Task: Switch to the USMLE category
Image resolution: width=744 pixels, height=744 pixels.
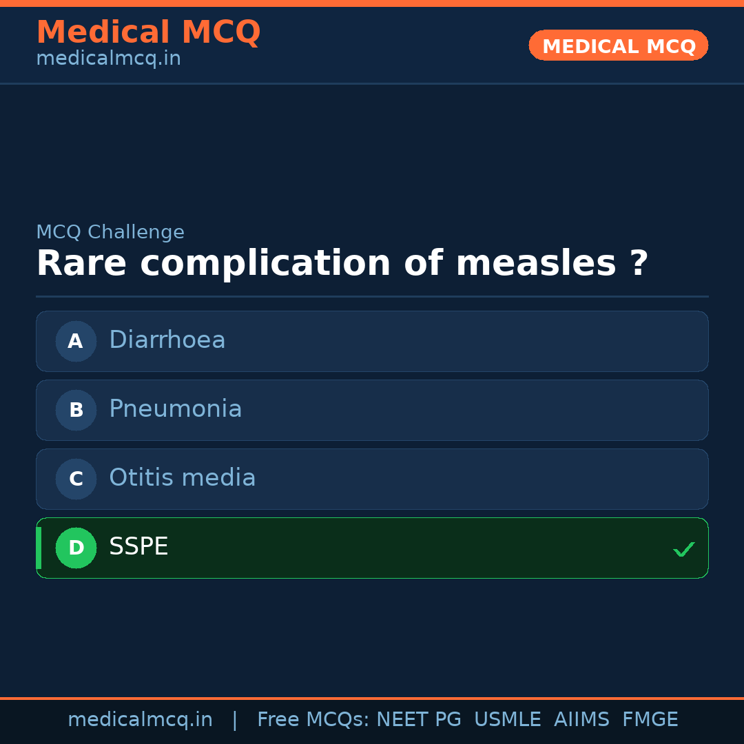Action: 508,719
